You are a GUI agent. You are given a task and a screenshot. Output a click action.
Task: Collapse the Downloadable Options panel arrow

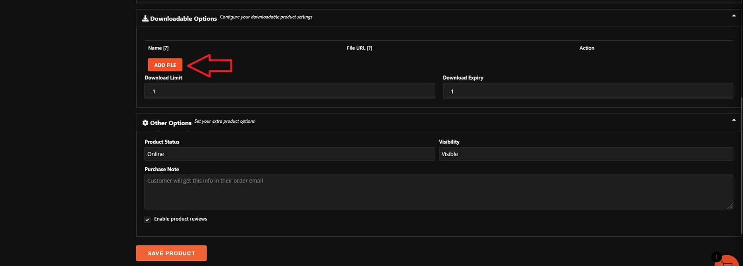pyautogui.click(x=734, y=16)
